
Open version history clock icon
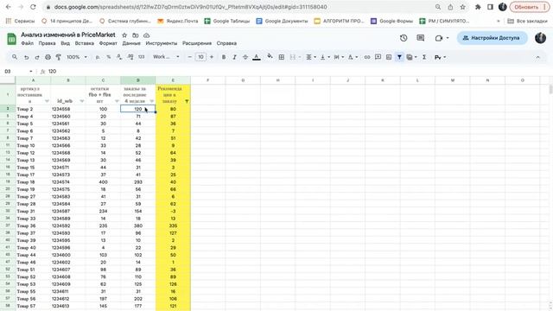(x=404, y=38)
